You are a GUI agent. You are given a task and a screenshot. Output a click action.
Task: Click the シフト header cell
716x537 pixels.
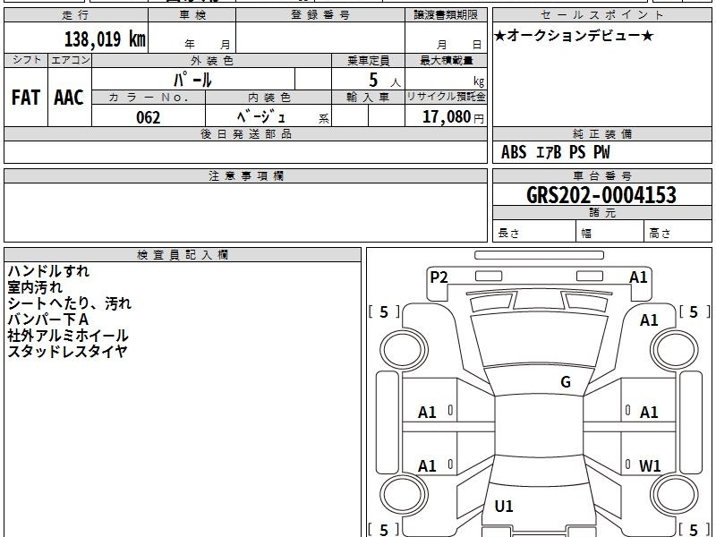pyautogui.click(x=26, y=60)
